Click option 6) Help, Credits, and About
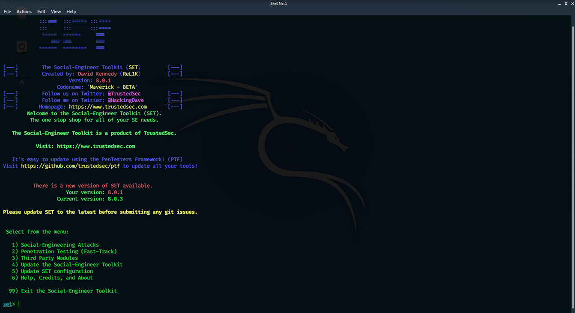The width and height of the screenshot is (575, 313). [x=52, y=278]
